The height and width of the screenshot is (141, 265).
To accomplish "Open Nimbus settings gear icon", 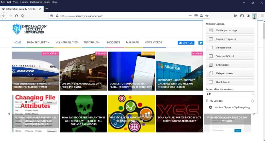I will (x=253, y=101).
